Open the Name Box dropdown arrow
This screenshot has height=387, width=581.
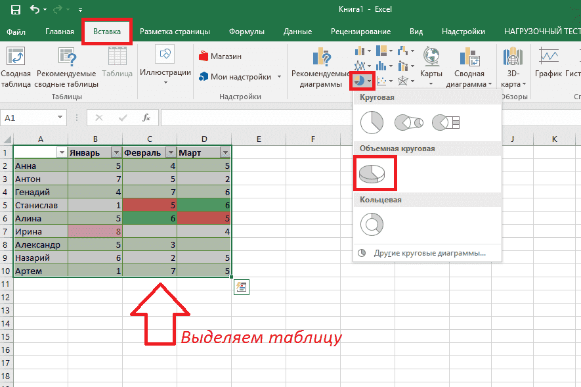60,119
